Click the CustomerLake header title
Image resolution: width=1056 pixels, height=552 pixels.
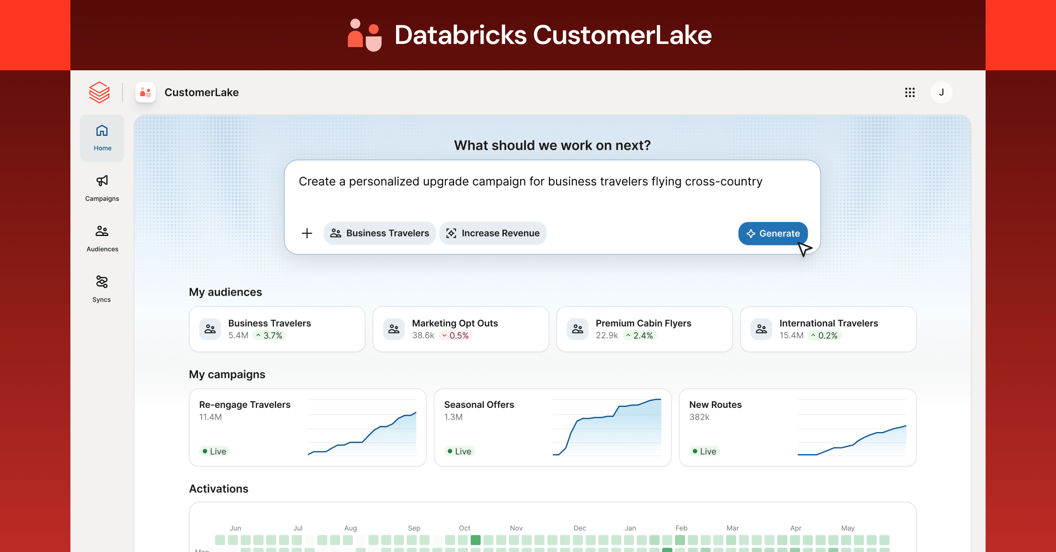[202, 92]
